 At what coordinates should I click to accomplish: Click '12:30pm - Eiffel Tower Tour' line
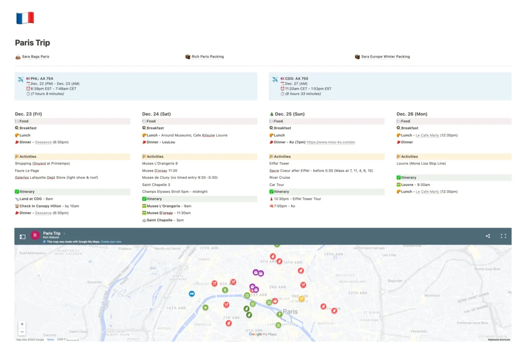click(x=297, y=199)
